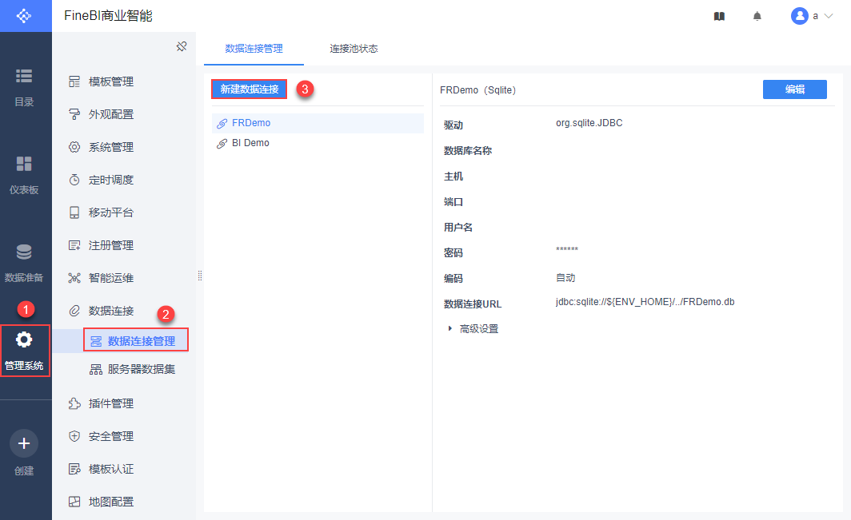Click the 地图配置 map icon

(74, 502)
